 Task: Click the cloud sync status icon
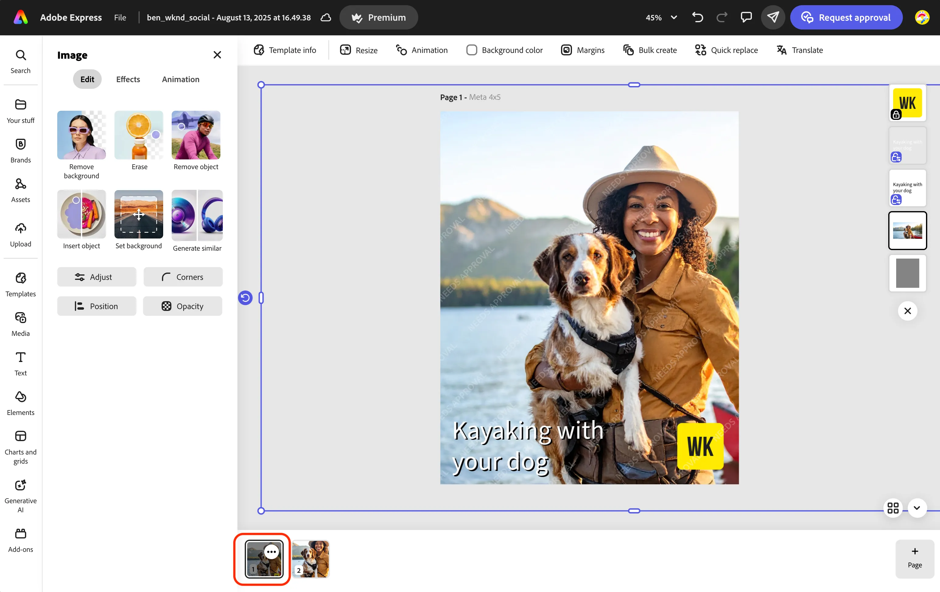click(326, 17)
